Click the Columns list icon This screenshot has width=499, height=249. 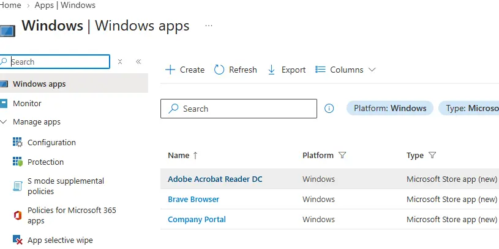coord(320,69)
